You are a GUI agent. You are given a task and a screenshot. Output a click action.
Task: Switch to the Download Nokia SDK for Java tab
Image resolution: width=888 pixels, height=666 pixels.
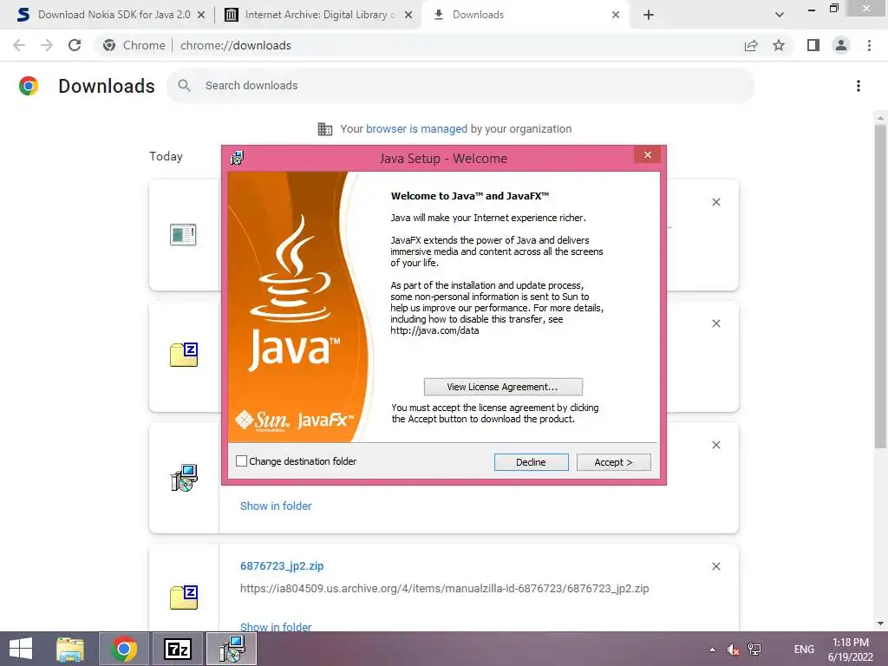[114, 15]
